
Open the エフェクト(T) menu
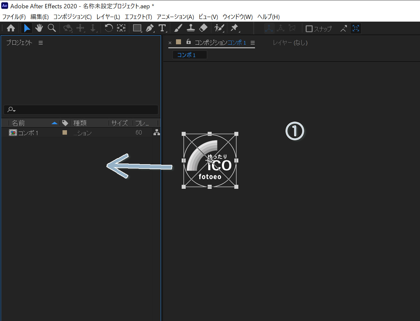138,17
